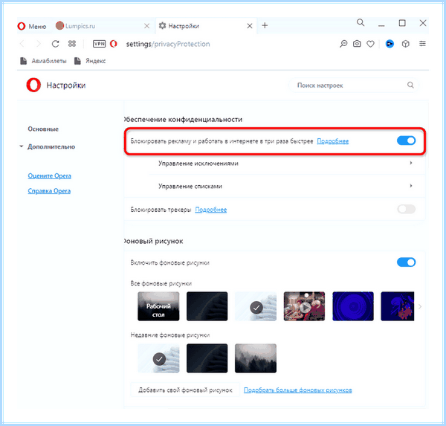The image size is (446, 426).
Task: Toggle Включить фоновые рисунки switch
Action: click(406, 262)
